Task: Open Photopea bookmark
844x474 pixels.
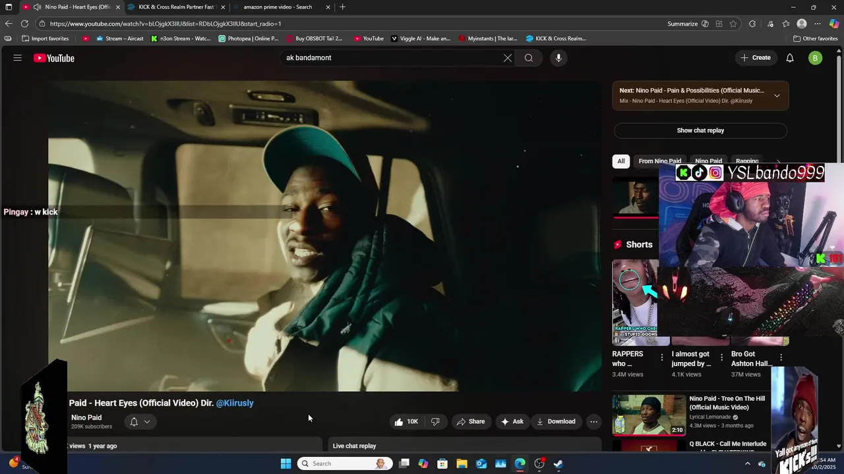Action: pyautogui.click(x=249, y=38)
